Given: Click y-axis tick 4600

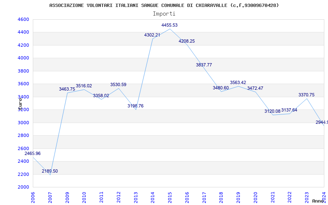Looking at the screenshot, I should 23,19.
